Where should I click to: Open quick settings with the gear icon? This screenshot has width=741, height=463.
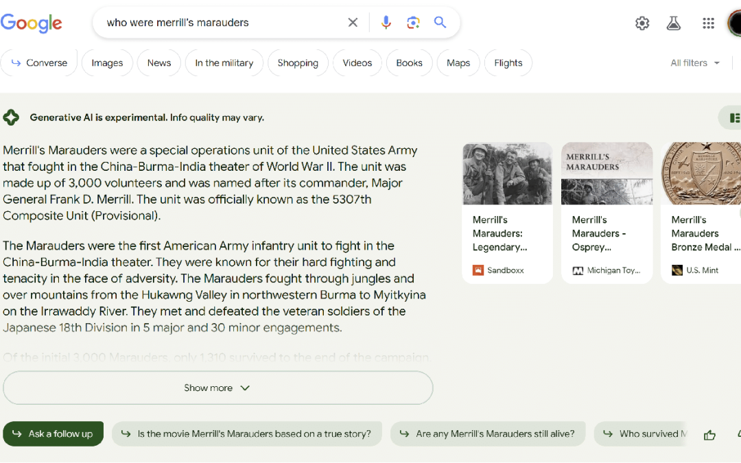[642, 22]
